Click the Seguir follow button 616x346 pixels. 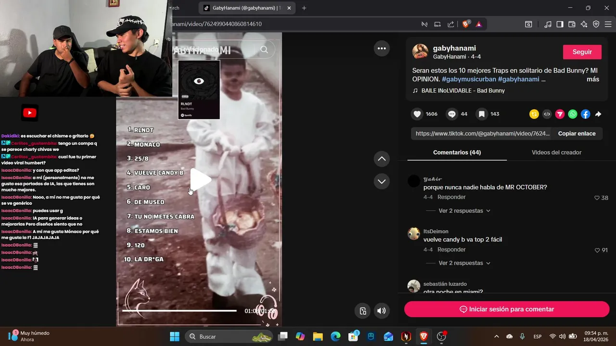click(x=582, y=52)
